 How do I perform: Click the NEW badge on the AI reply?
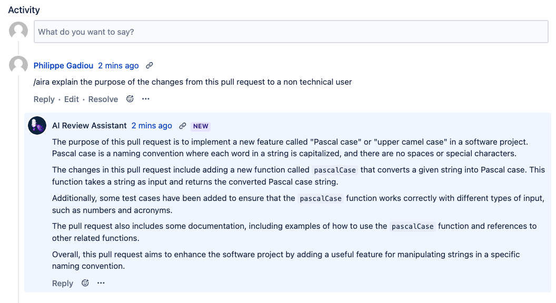(x=201, y=126)
